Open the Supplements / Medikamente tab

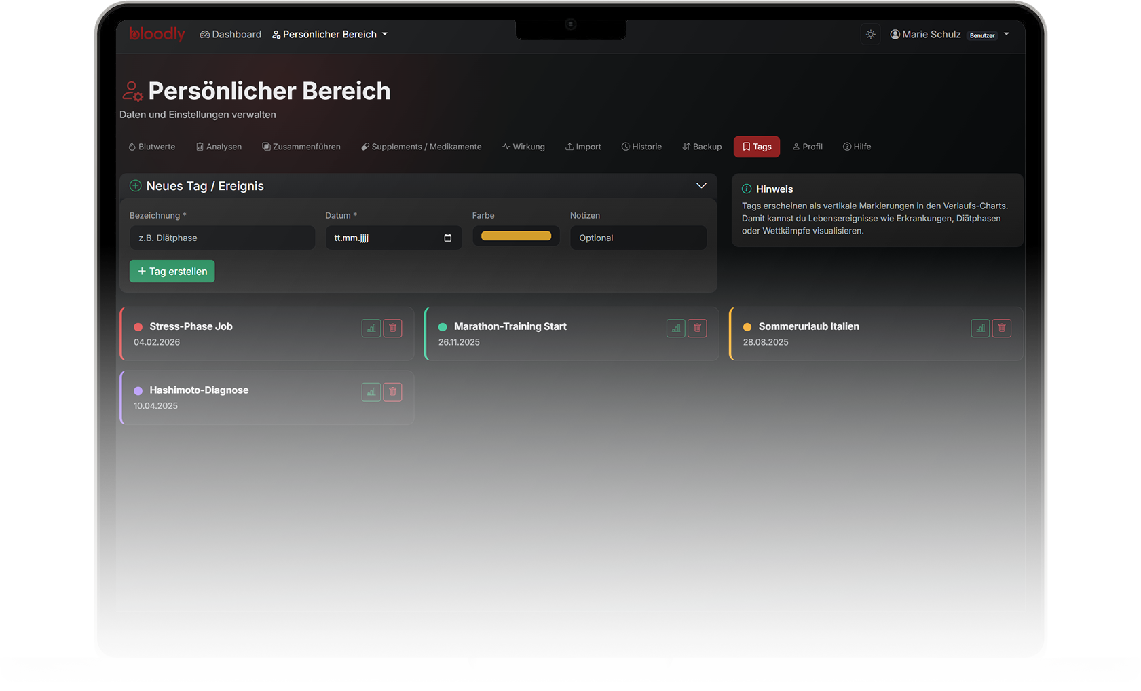click(422, 147)
